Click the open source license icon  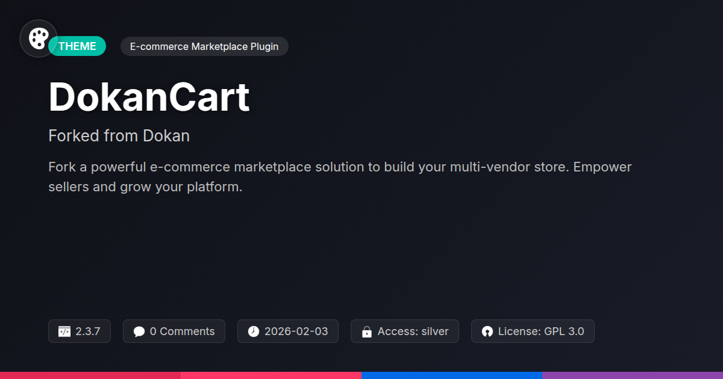(487, 331)
